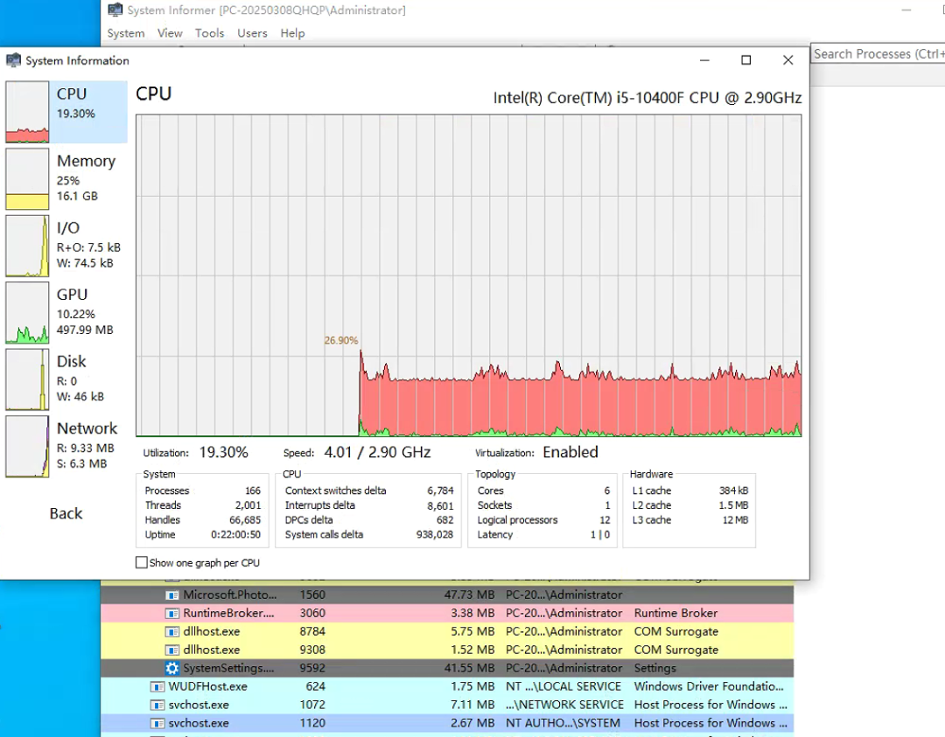Minimize the System Information window
The width and height of the screenshot is (945, 737).
704,60
